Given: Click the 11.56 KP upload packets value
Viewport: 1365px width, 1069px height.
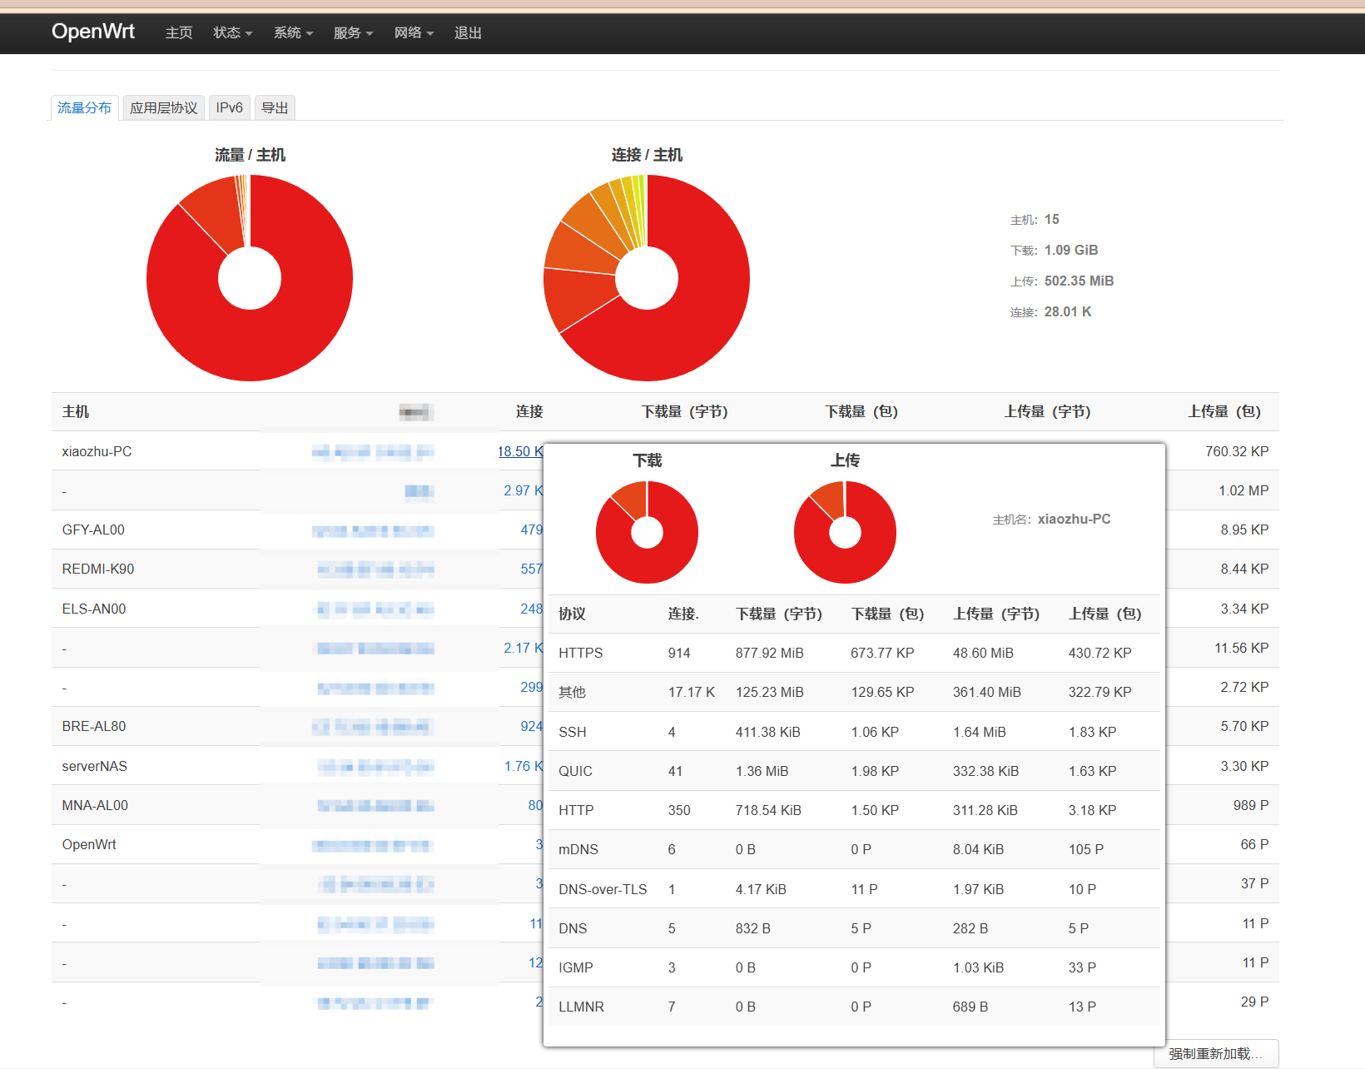Looking at the screenshot, I should (x=1241, y=648).
